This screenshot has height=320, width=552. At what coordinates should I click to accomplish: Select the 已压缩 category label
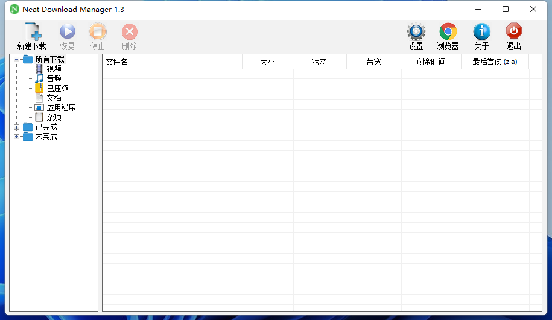[58, 88]
